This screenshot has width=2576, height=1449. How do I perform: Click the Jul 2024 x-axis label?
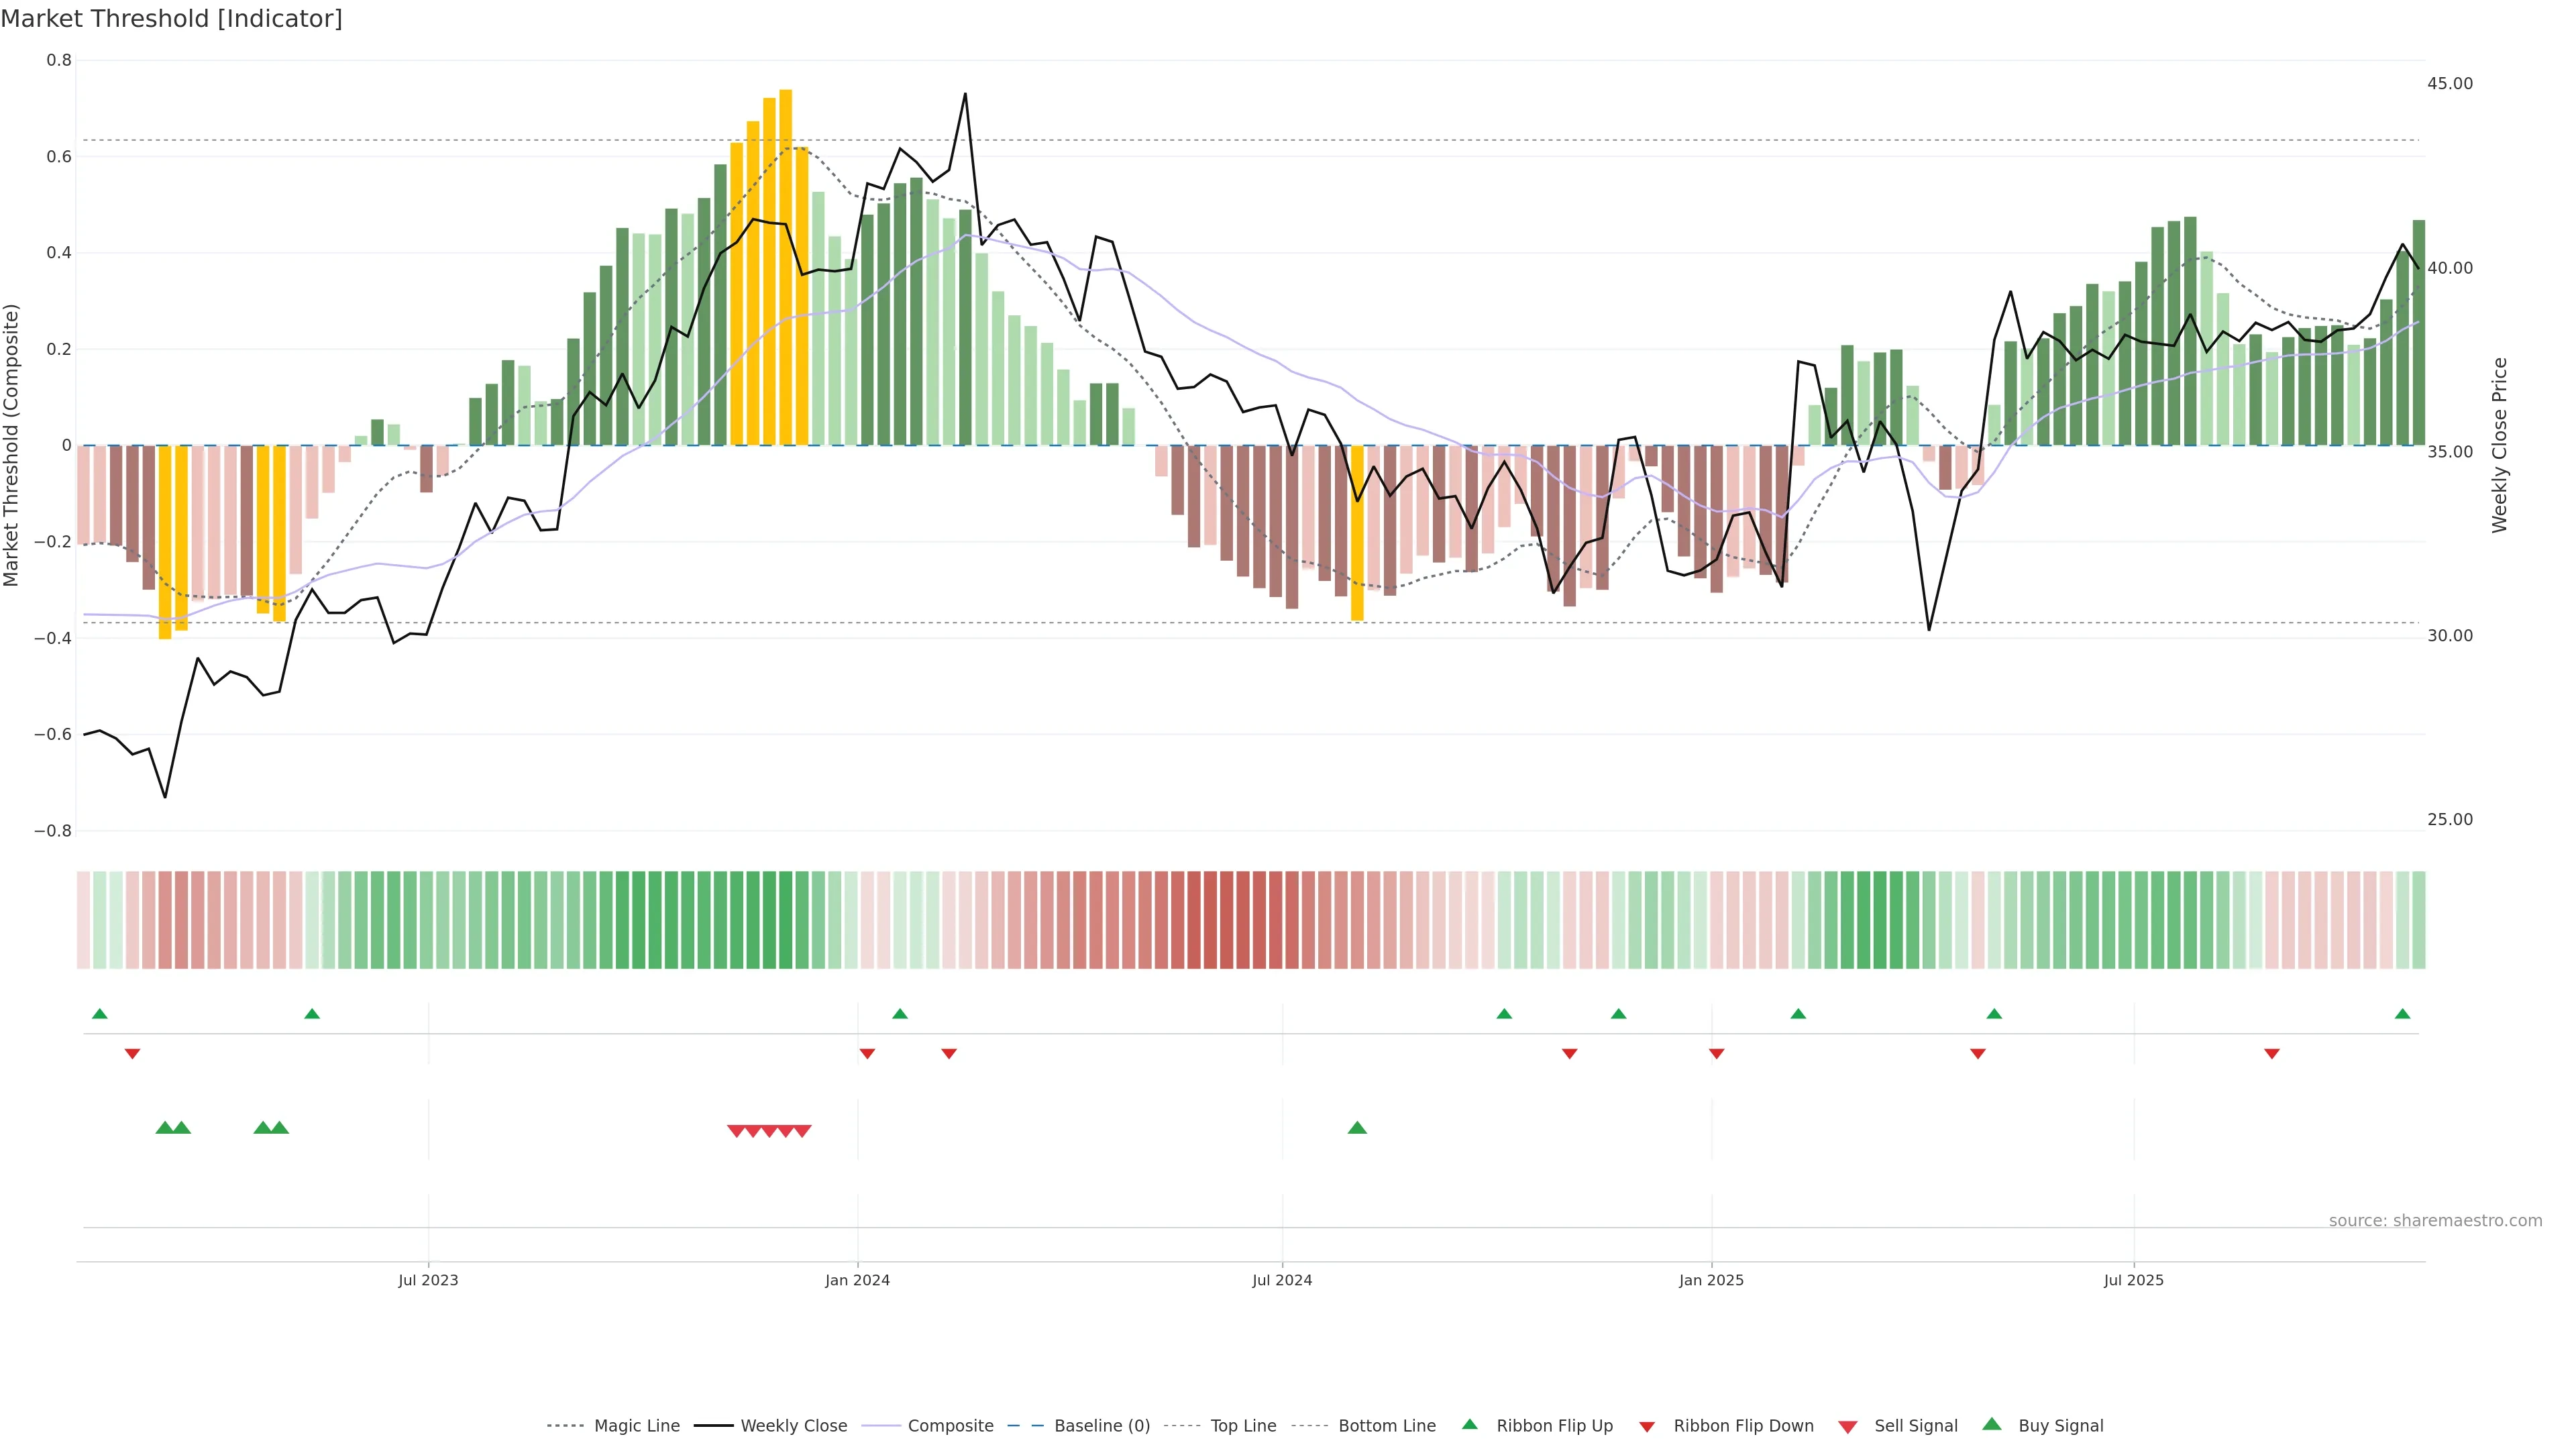coord(1282,1280)
